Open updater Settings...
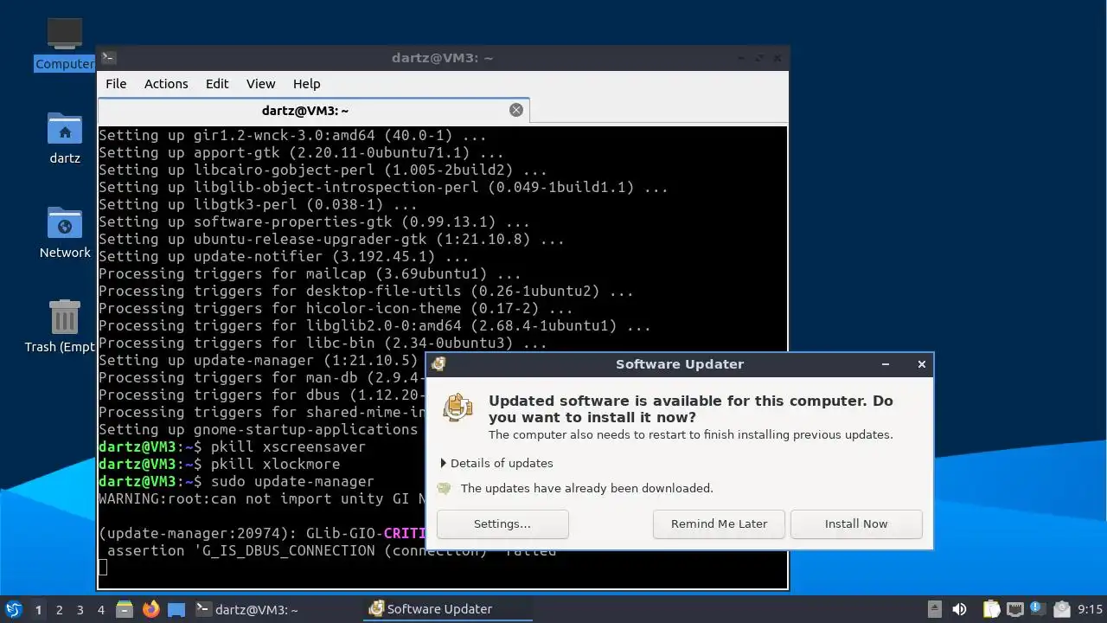 point(502,523)
